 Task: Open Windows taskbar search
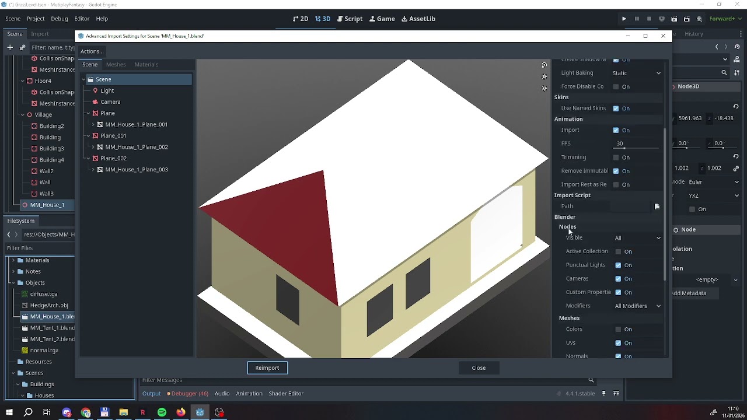(28, 412)
